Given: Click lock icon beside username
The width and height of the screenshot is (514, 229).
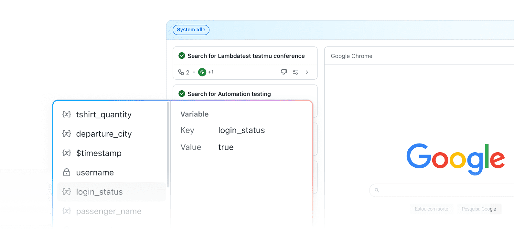Looking at the screenshot, I should 67,173.
